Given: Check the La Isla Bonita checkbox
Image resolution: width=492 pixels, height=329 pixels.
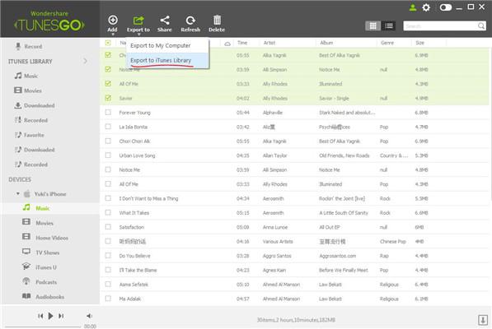Looking at the screenshot, I should (x=108, y=127).
